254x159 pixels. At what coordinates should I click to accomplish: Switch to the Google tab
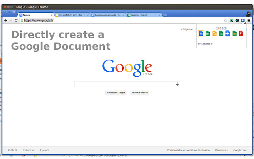[x=36, y=15]
